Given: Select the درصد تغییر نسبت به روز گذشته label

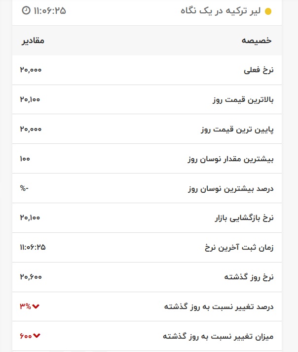Looking at the screenshot, I should pyautogui.click(x=219, y=307).
